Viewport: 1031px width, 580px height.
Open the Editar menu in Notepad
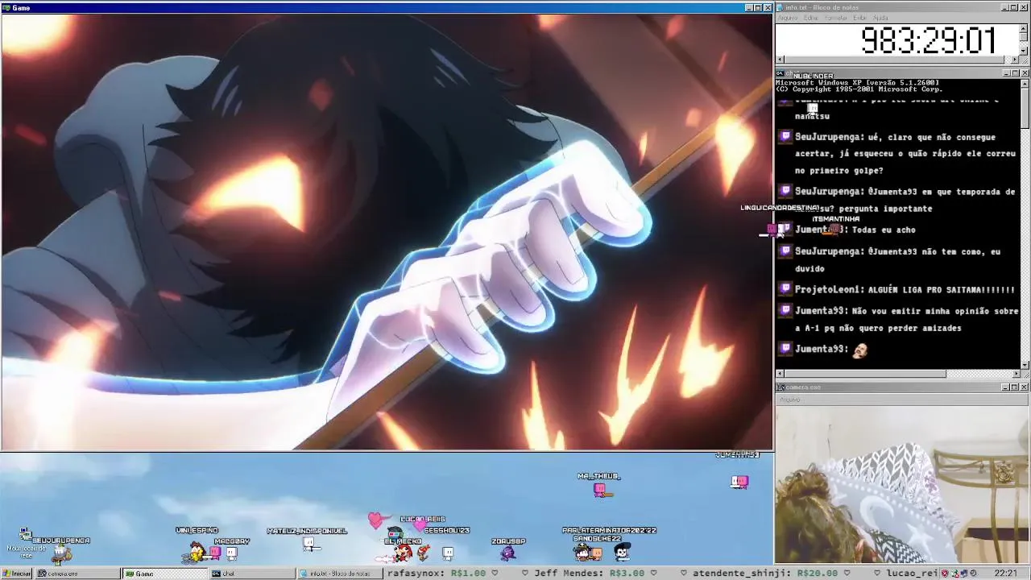pos(810,18)
